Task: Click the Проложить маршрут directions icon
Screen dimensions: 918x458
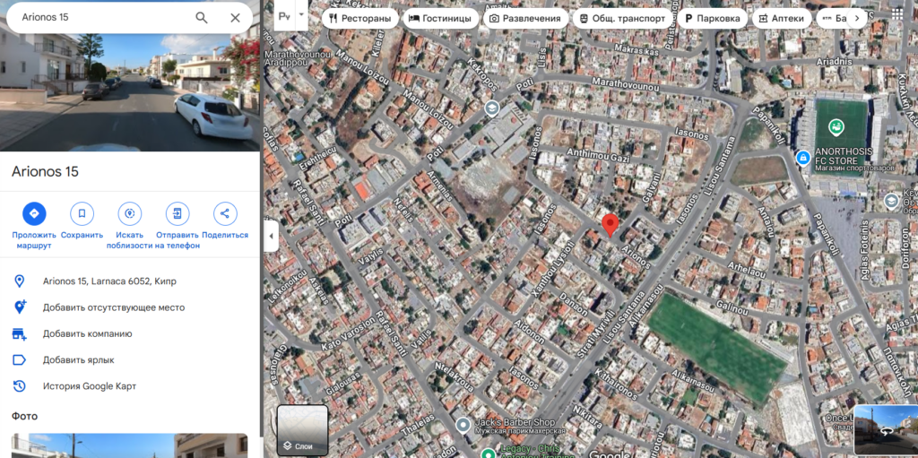Action: pyautogui.click(x=34, y=213)
